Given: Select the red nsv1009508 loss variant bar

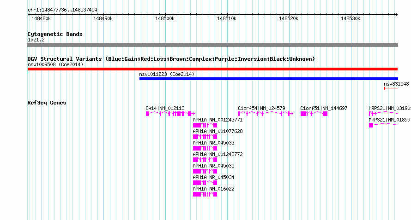Looking at the screenshot, I should pos(212,69).
